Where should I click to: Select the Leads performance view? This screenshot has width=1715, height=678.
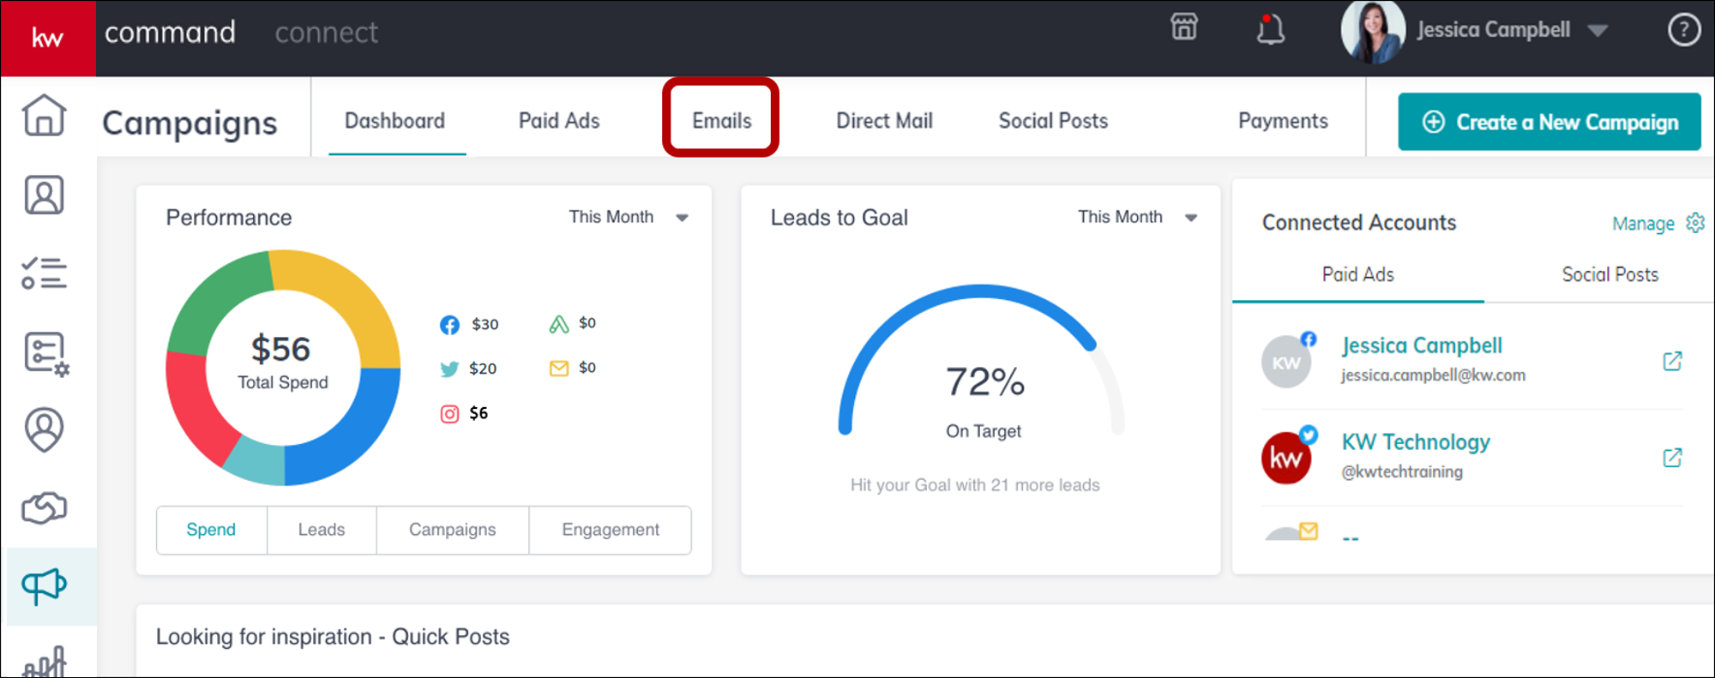322,530
